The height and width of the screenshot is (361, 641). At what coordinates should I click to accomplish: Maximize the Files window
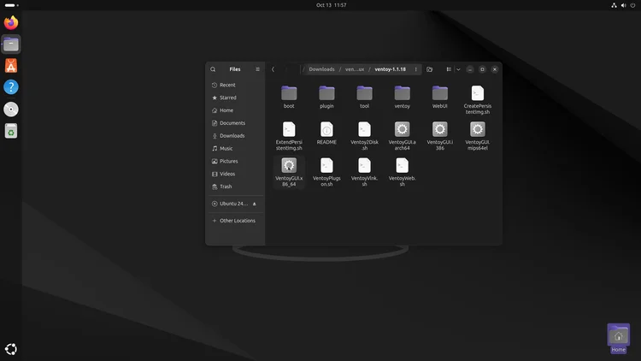482,69
